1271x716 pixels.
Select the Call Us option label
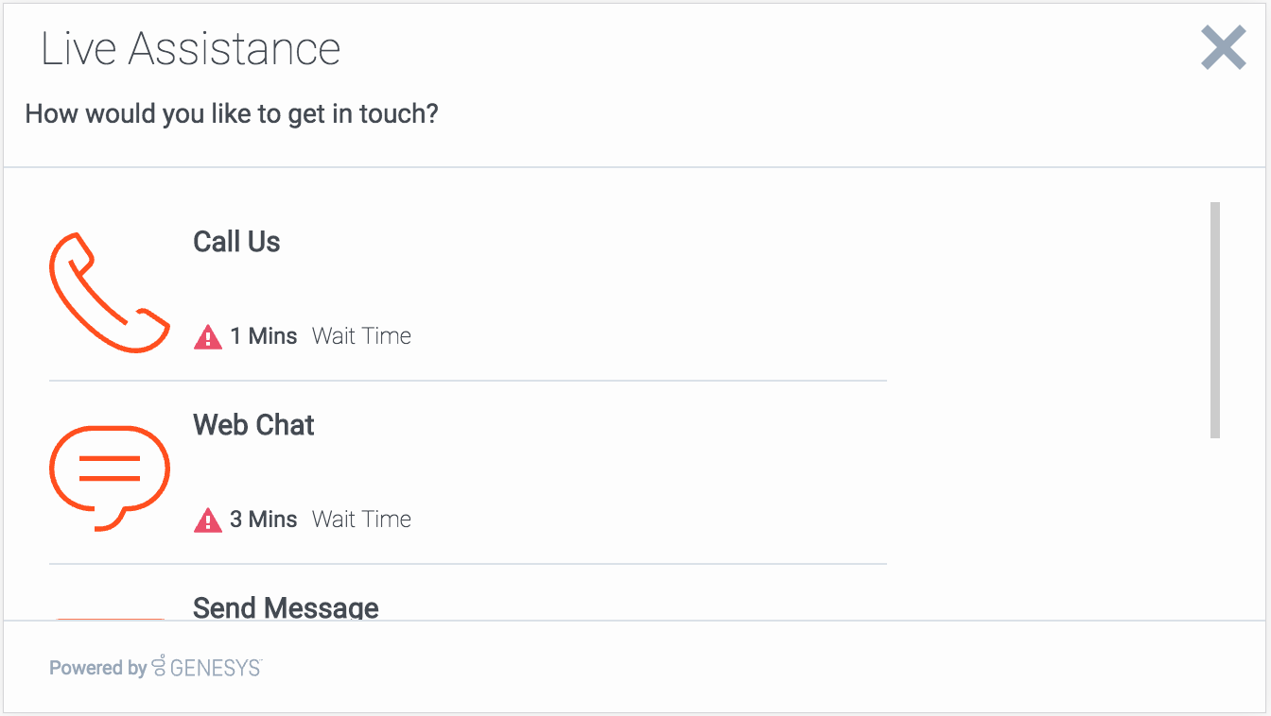pos(236,242)
